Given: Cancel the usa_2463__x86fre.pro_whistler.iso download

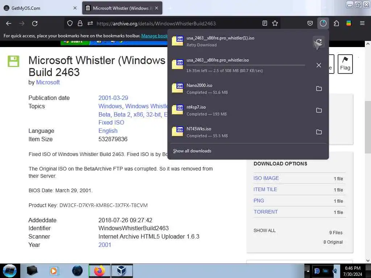Looking at the screenshot, I should coord(319,65).
